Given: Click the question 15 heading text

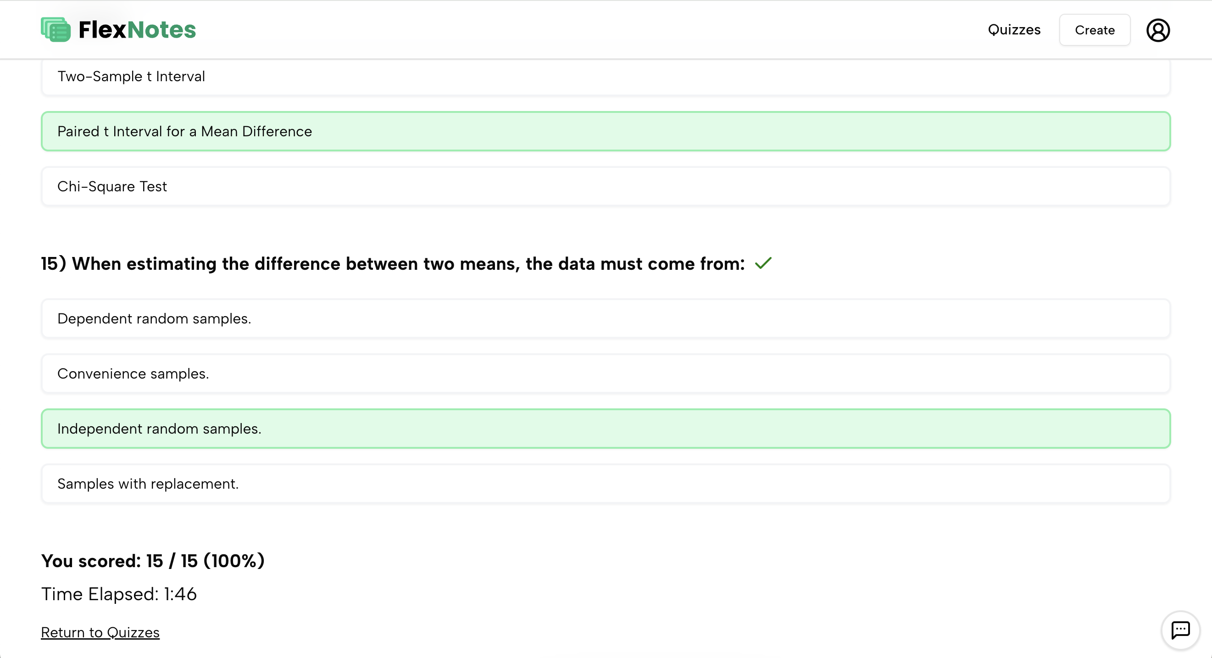Looking at the screenshot, I should pyautogui.click(x=392, y=263).
